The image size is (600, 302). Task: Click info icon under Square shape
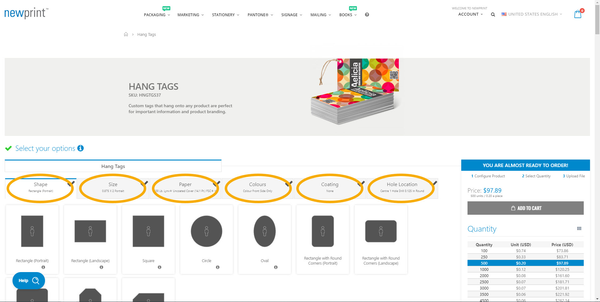159,267
